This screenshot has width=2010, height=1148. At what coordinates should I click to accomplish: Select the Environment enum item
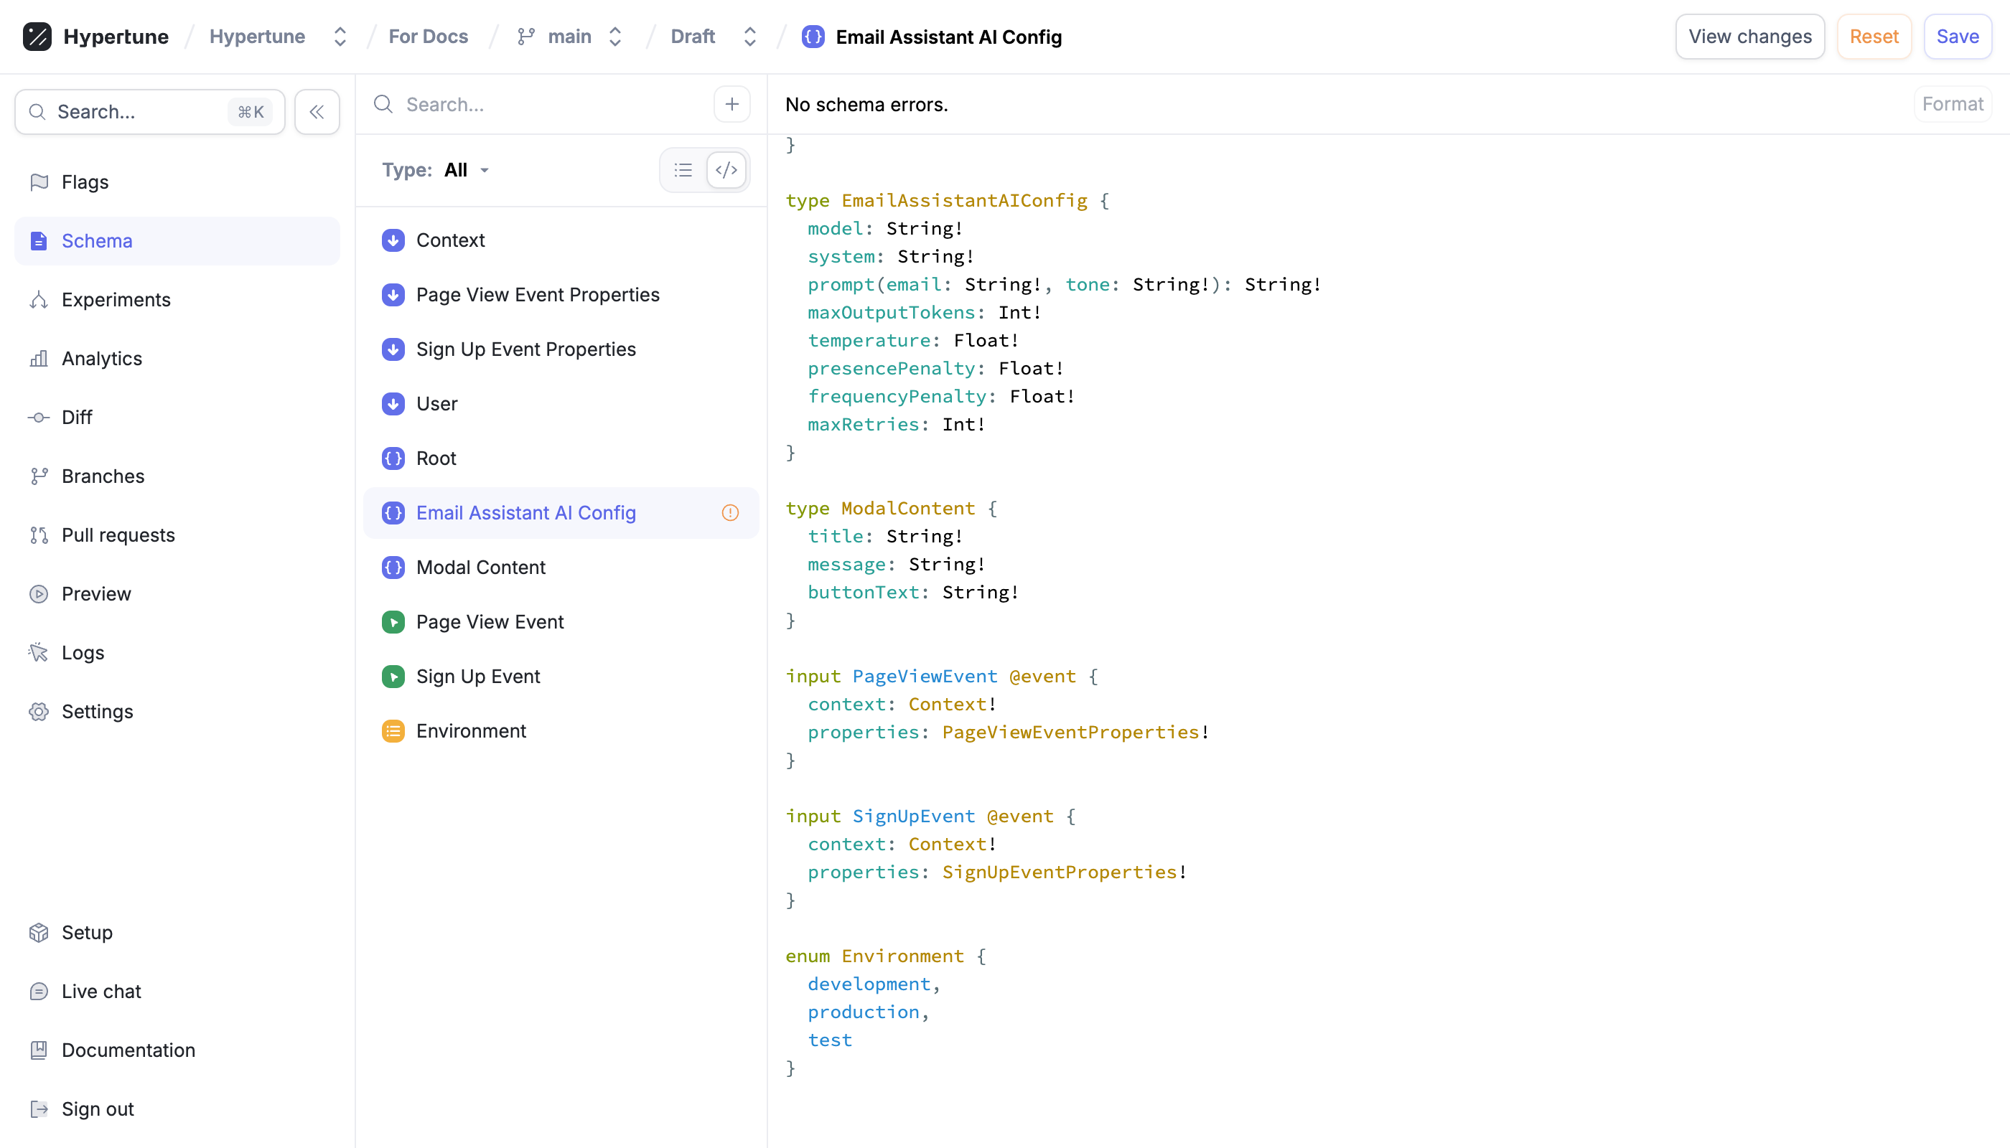470,731
